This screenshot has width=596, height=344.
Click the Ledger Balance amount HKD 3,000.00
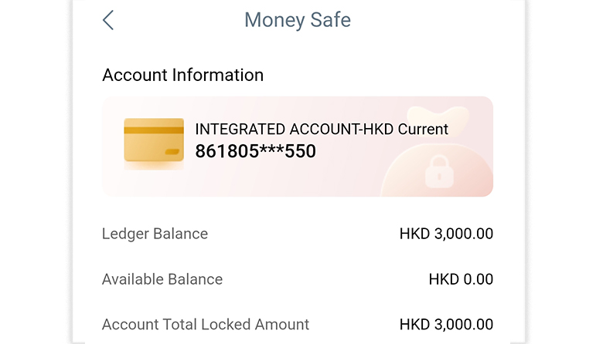[x=446, y=234]
